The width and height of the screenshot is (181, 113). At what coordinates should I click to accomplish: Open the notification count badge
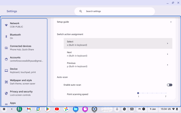(x=144, y=109)
